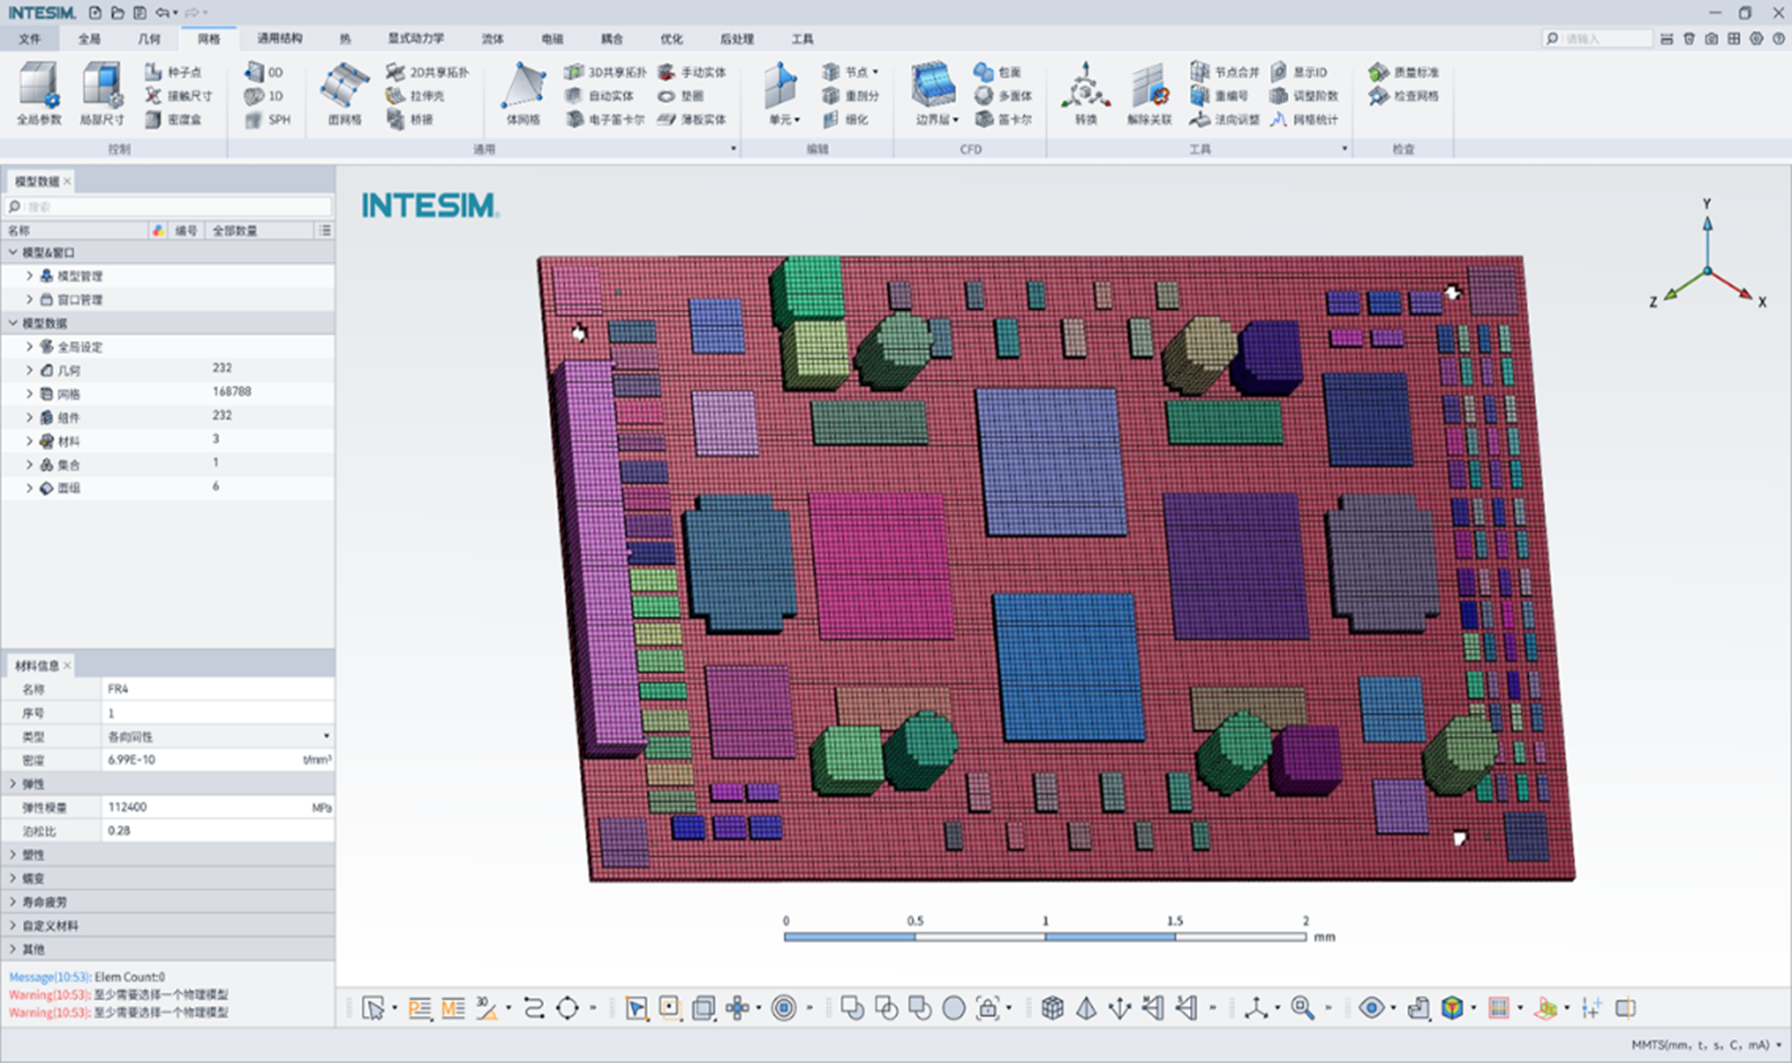Click the 密度 value field 6.99E-10
Image resolution: width=1792 pixels, height=1063 pixels.
(202, 760)
